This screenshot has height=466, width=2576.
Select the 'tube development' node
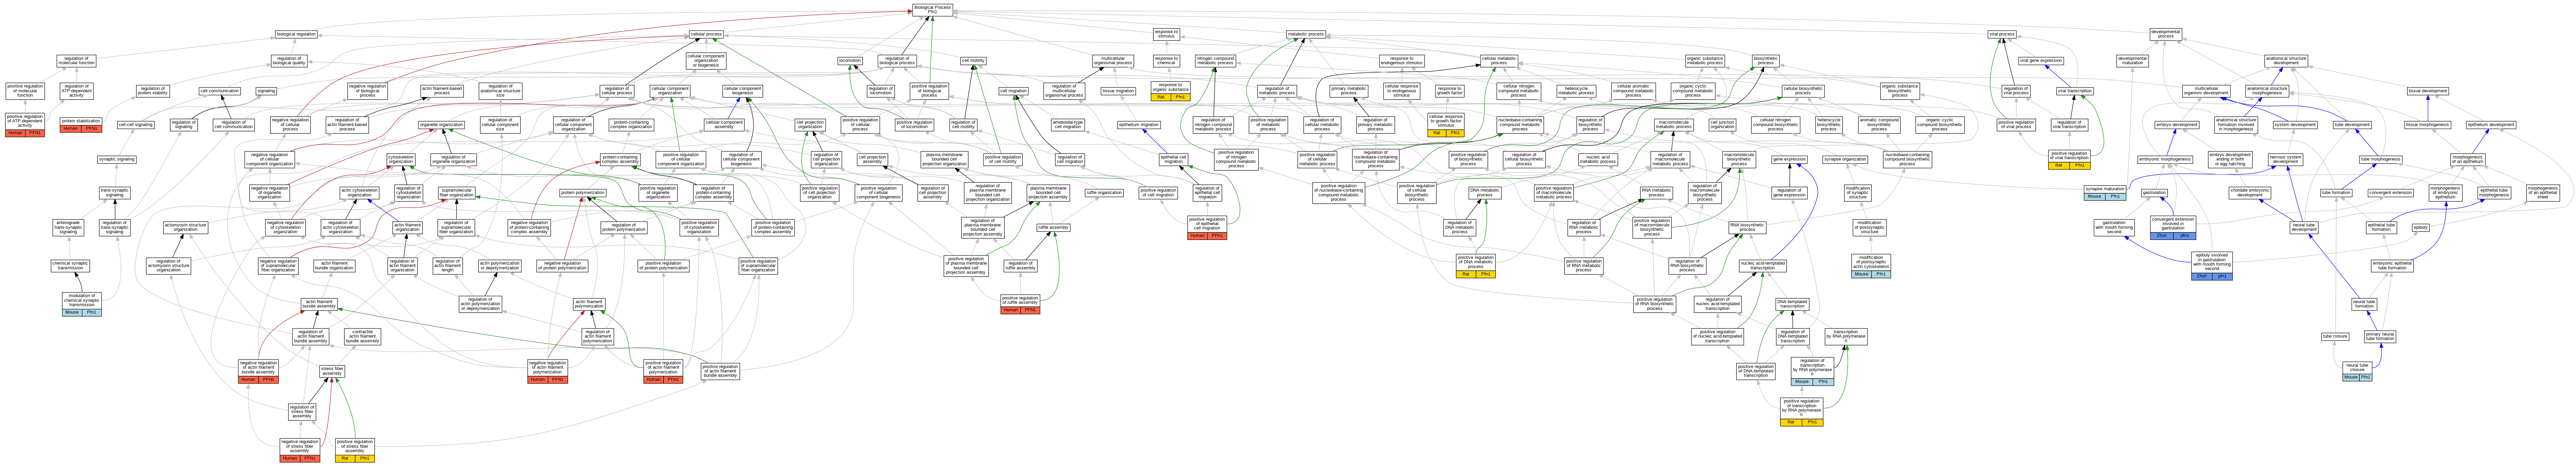coord(2352,125)
